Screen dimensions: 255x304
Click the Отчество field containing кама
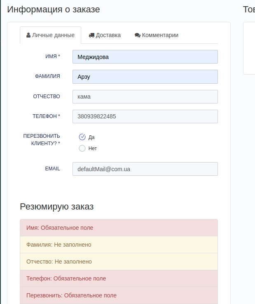[145, 97]
